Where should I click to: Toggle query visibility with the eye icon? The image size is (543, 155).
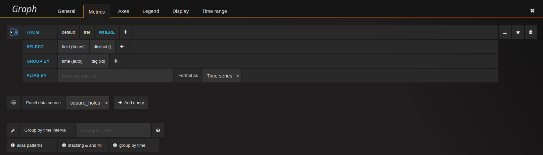[x=518, y=32]
